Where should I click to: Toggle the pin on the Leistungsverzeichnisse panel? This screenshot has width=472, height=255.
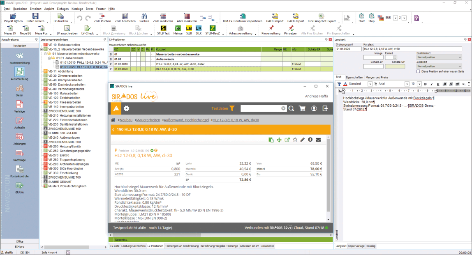click(104, 40)
